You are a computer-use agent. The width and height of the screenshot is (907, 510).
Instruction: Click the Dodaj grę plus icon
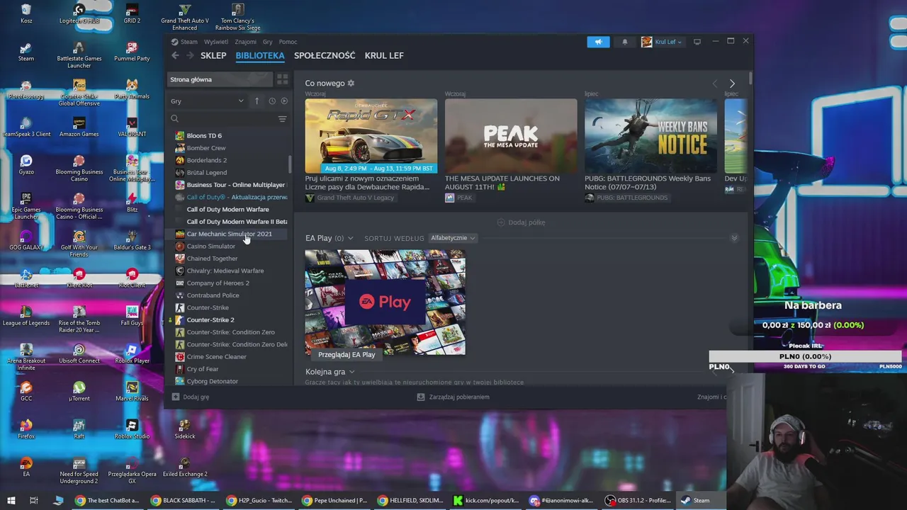176,397
